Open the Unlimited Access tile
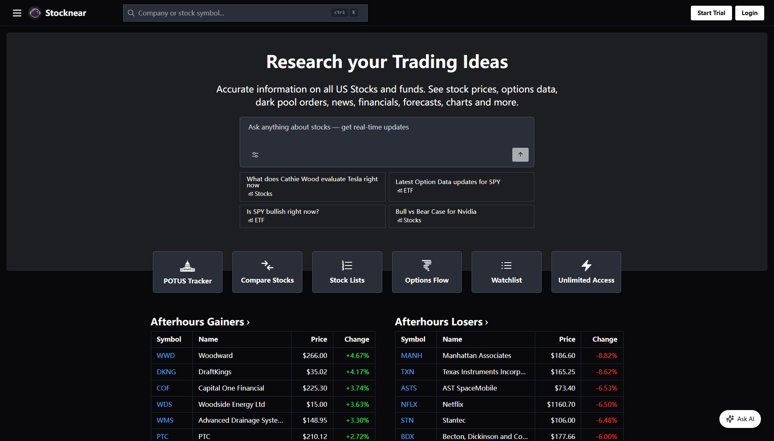 [x=586, y=272]
